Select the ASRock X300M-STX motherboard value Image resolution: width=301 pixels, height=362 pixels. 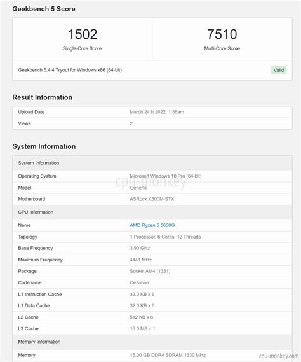pos(152,199)
